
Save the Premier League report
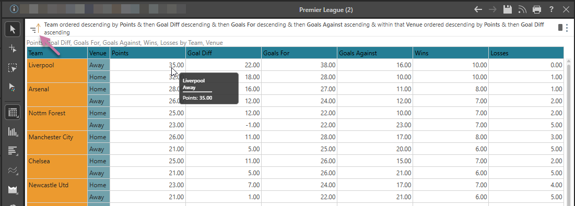click(x=508, y=9)
